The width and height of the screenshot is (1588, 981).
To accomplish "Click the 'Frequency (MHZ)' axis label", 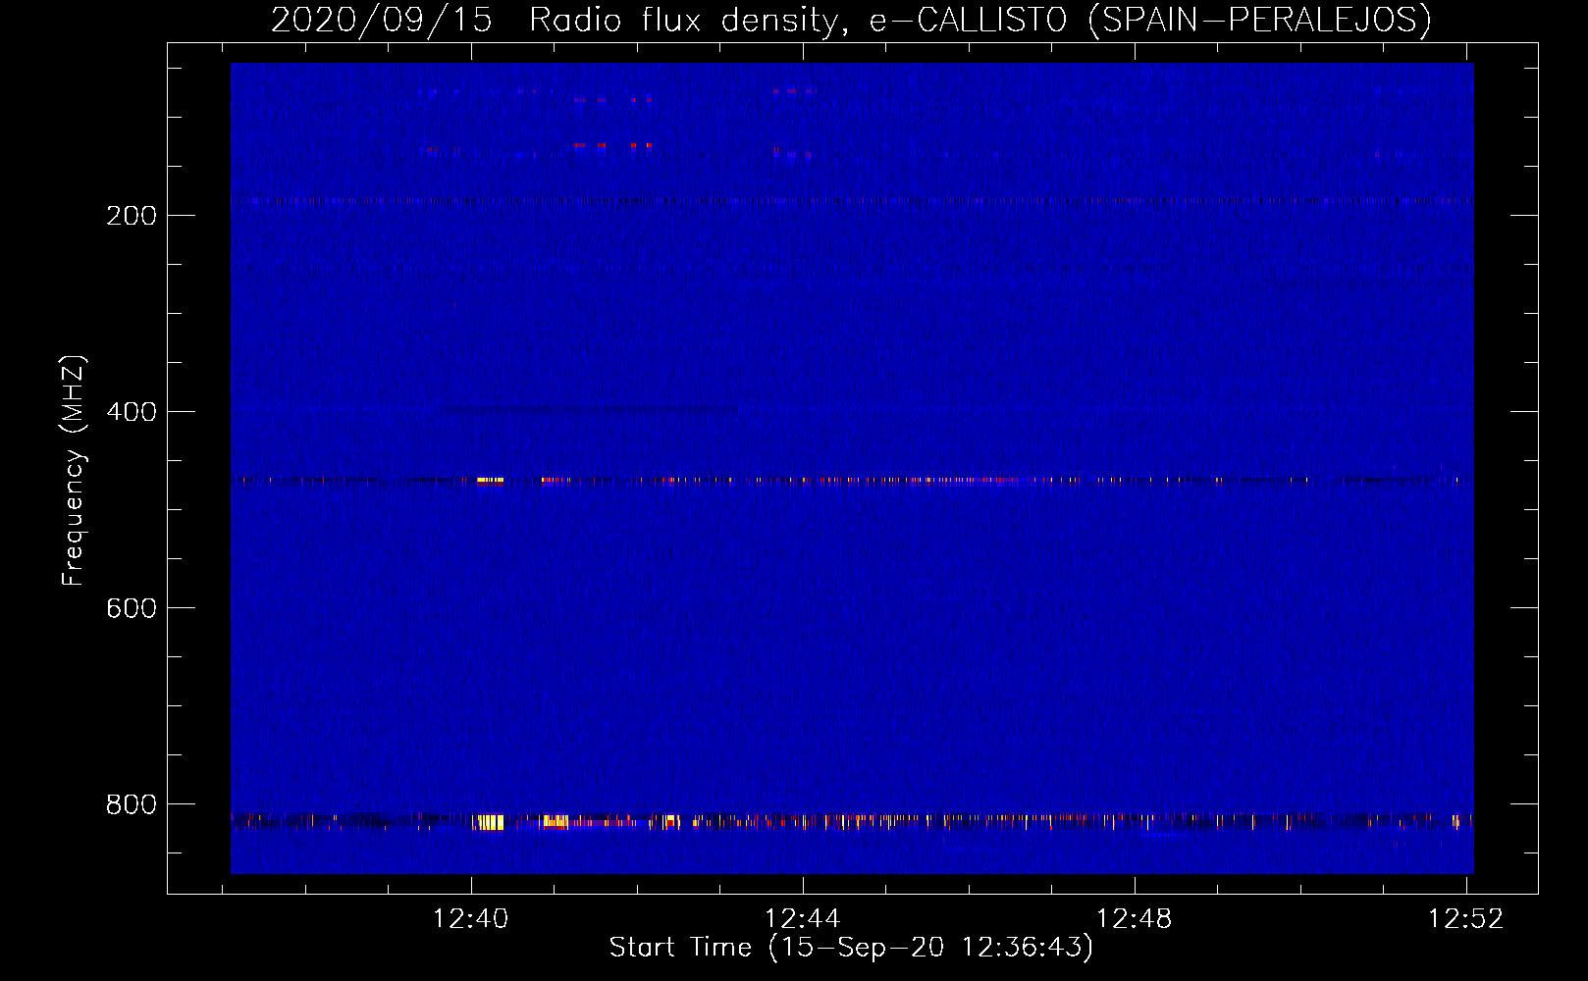I will 74,471.
